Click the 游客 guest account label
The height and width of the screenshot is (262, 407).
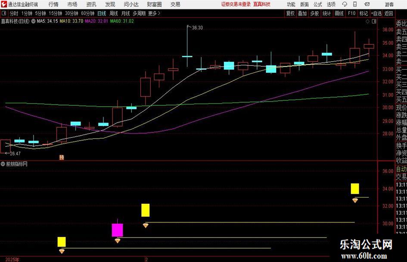click(x=389, y=4)
